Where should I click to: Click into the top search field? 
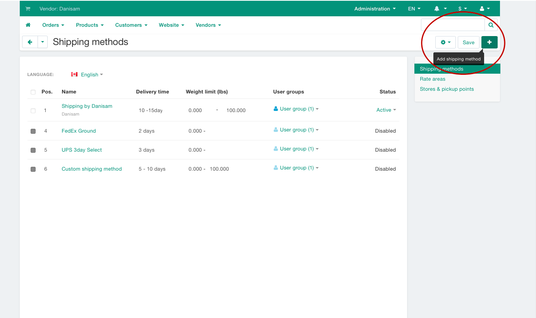pyautogui.click(x=452, y=25)
